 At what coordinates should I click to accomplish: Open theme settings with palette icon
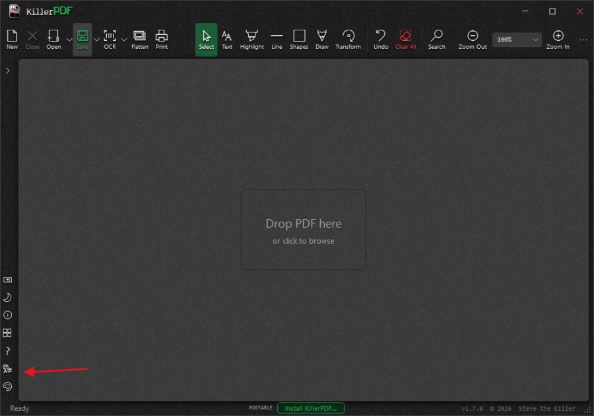7,386
